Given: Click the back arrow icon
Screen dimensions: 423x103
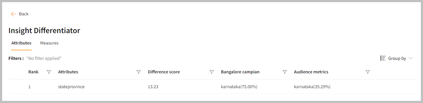Looking at the screenshot, I should 14,14.
